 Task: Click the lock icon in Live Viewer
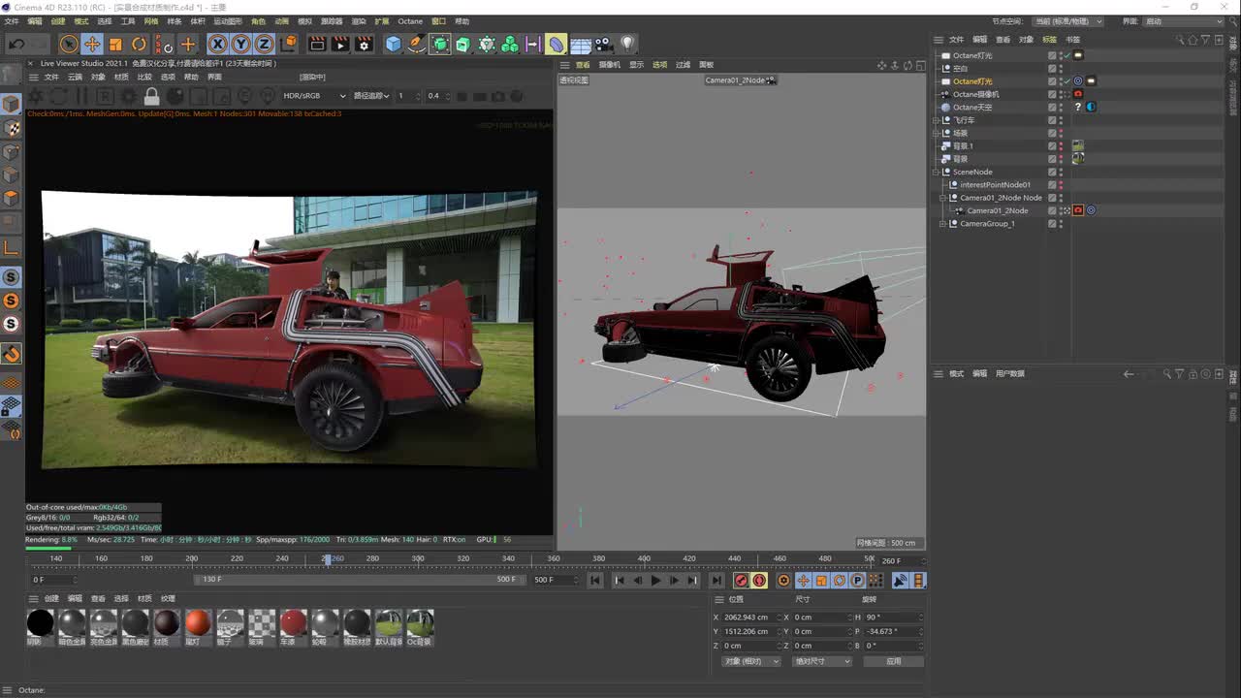(x=151, y=96)
